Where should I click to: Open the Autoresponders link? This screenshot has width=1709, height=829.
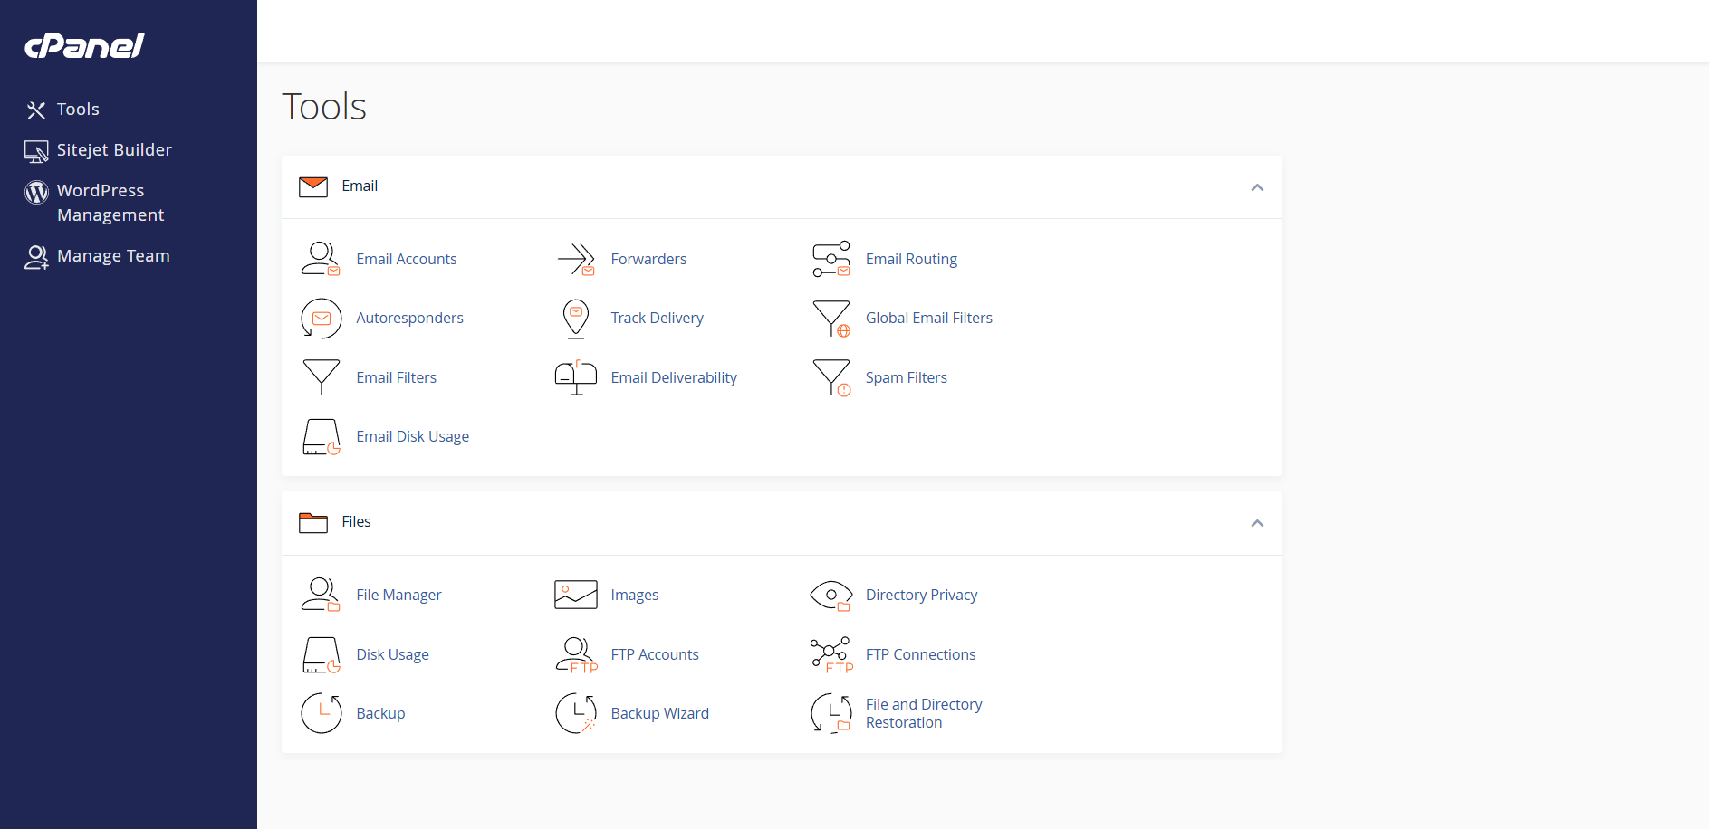point(409,318)
